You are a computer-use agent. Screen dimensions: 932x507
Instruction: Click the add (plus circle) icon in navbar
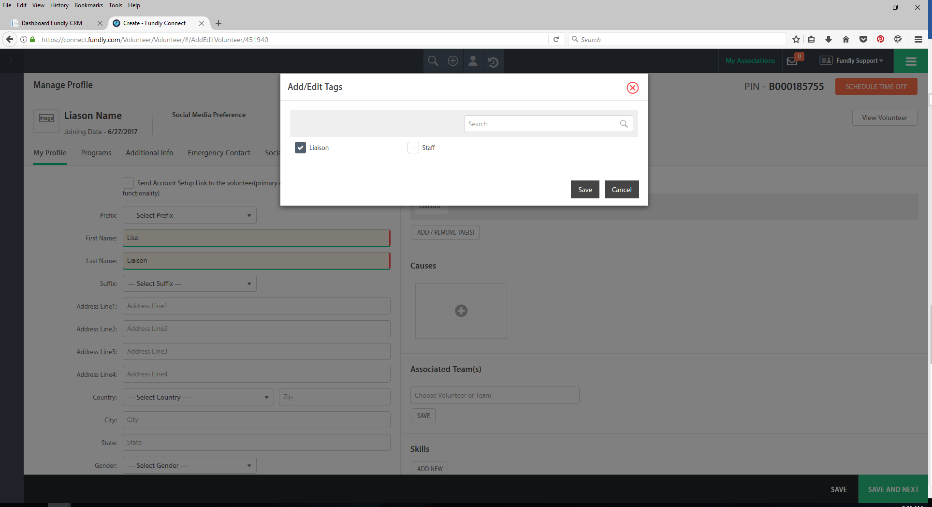point(453,61)
